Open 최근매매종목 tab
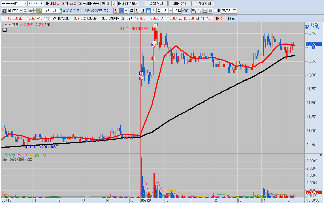Viewport: 324px width, 203px height. point(89,3)
